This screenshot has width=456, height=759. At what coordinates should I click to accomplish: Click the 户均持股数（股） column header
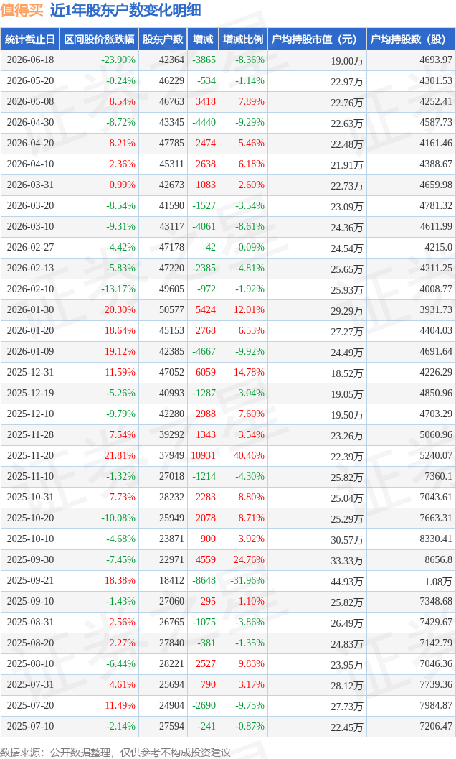pyautogui.click(x=411, y=39)
